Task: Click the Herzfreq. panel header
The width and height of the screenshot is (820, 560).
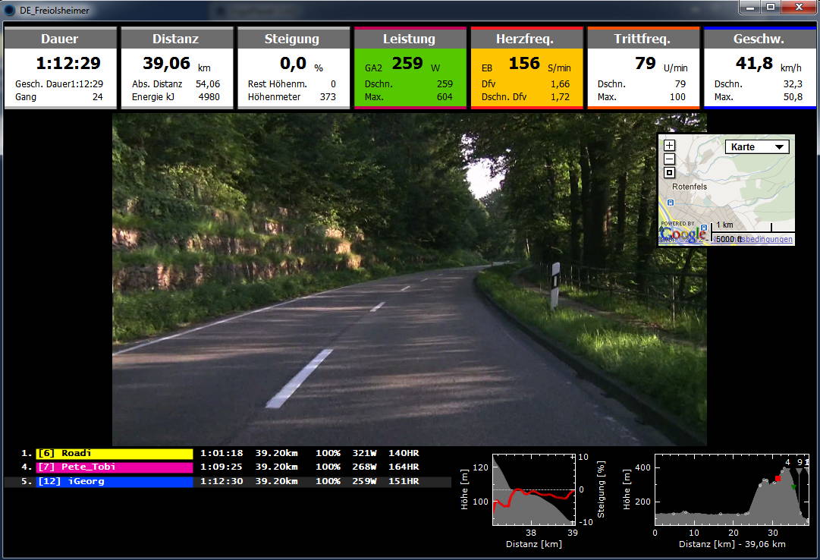Action: [x=526, y=39]
